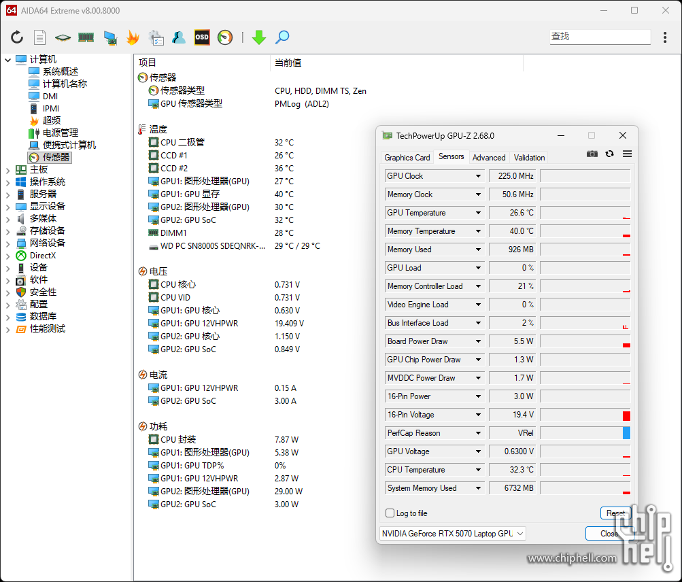Click the Reset button in GPU-Z
This screenshot has height=582, width=682.
point(615,513)
